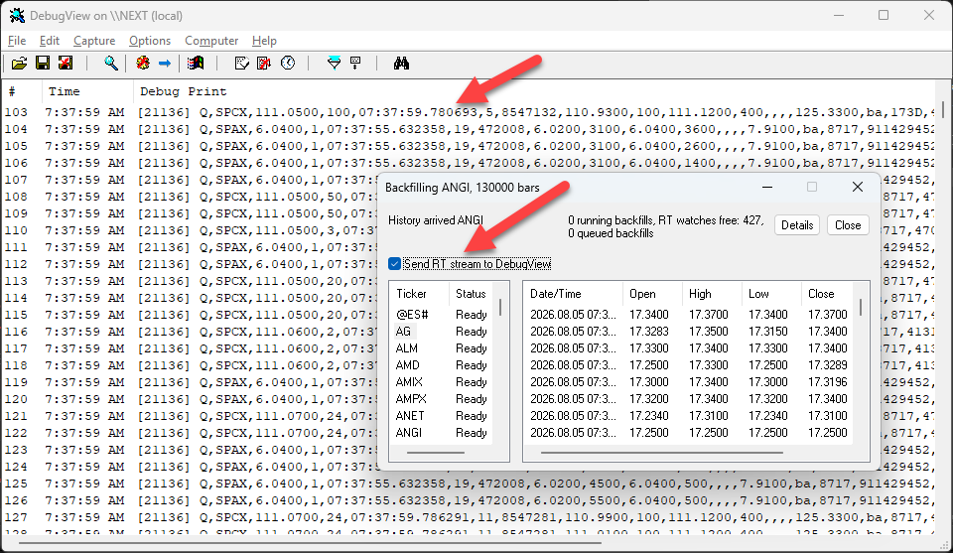Open the Edit menu
The height and width of the screenshot is (553, 953).
pyautogui.click(x=50, y=41)
